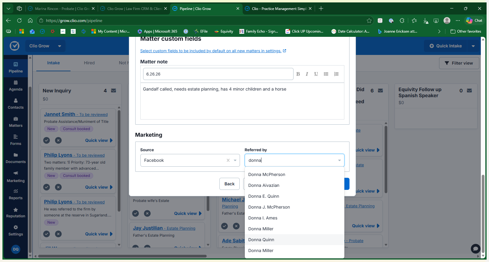Open new browser tab
The width and height of the screenshot is (489, 262).
[321, 9]
